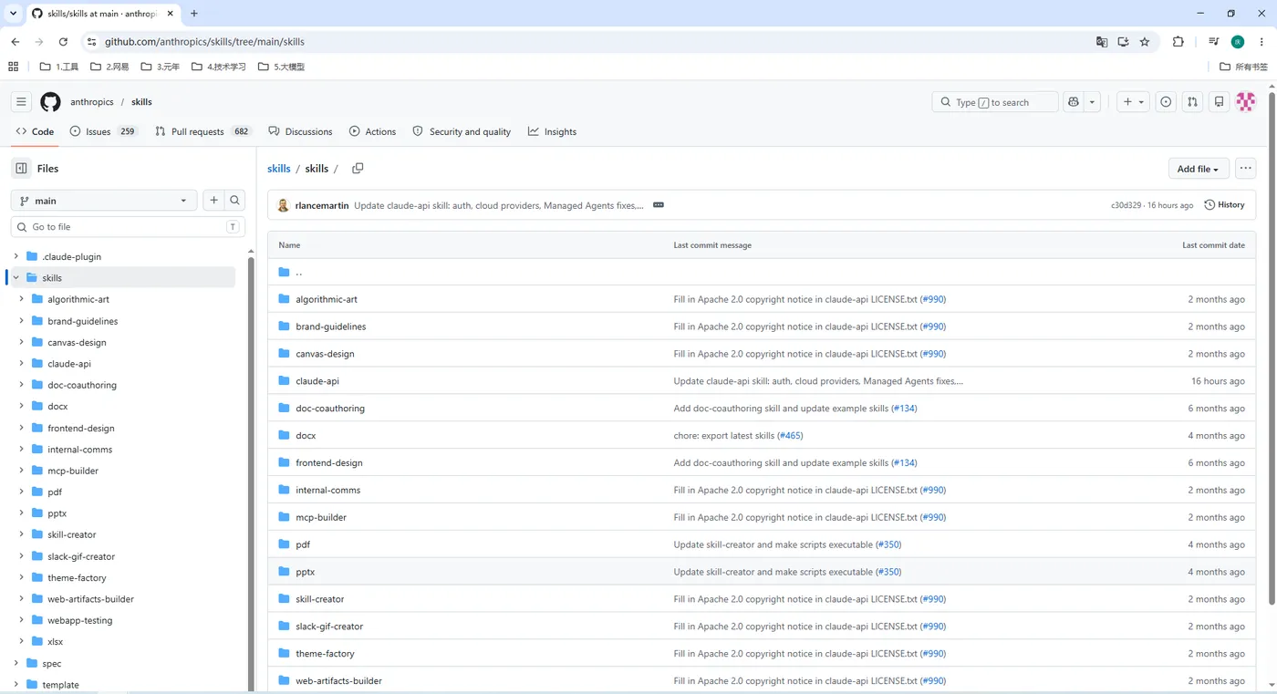Open the Chrome extensions puzzle icon
This screenshot has height=694, width=1277.
point(1178,42)
